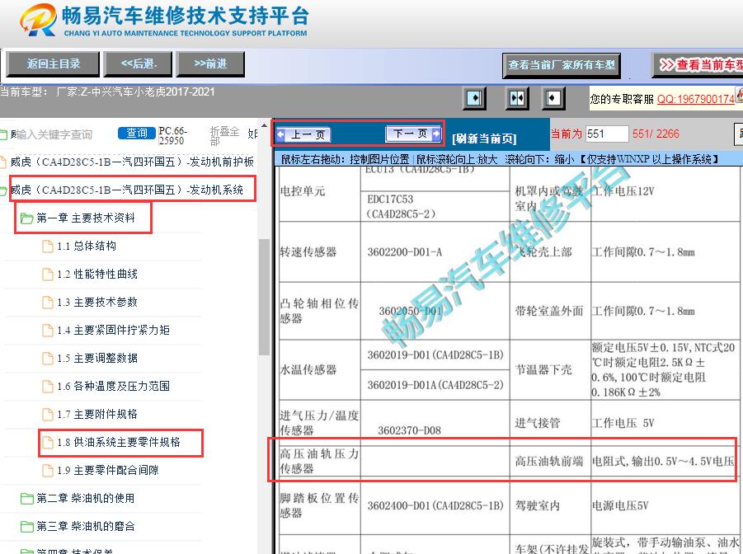Click the green folder icon of 第一章

[26, 218]
